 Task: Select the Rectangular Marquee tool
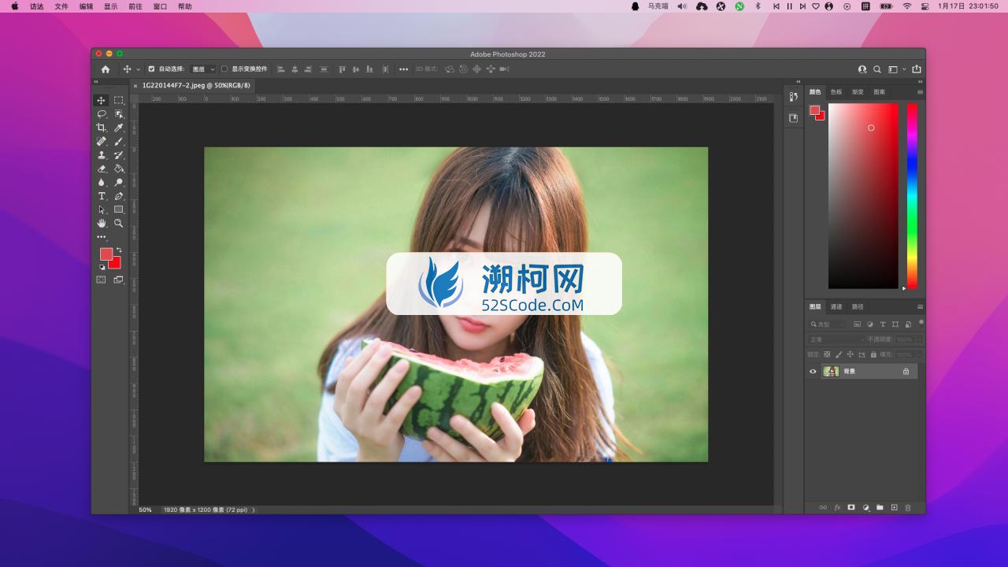[119, 100]
